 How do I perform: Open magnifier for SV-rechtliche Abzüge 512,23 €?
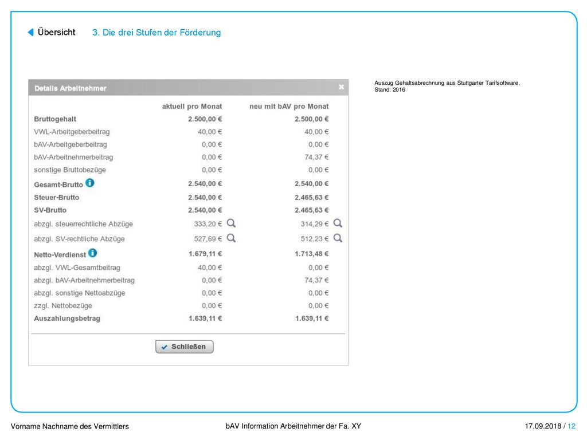pos(338,238)
